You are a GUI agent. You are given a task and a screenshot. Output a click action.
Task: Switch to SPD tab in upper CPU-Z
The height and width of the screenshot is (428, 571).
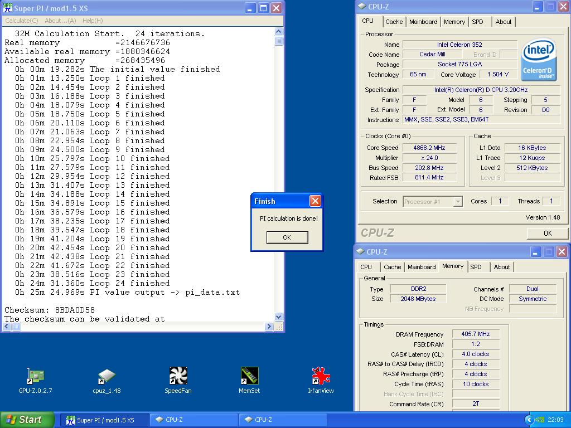point(477,22)
